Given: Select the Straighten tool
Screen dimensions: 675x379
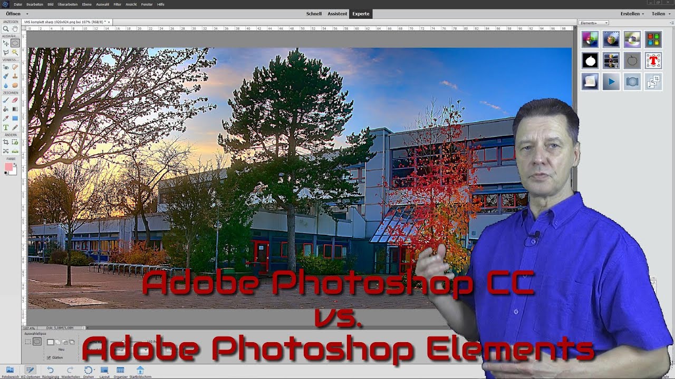Looking at the screenshot, I should [15, 151].
